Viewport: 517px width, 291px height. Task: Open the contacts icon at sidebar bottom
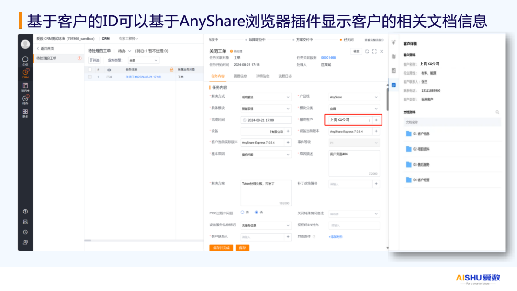(x=25, y=242)
